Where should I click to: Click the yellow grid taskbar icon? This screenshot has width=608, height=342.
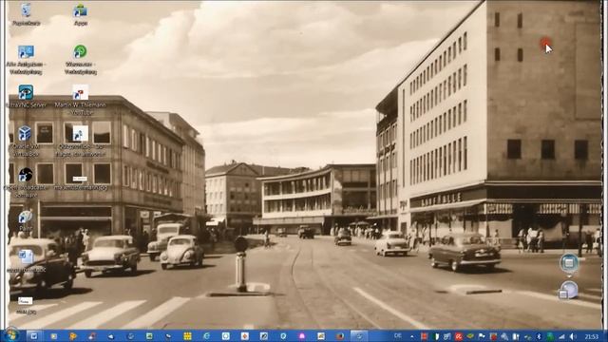coord(188,335)
